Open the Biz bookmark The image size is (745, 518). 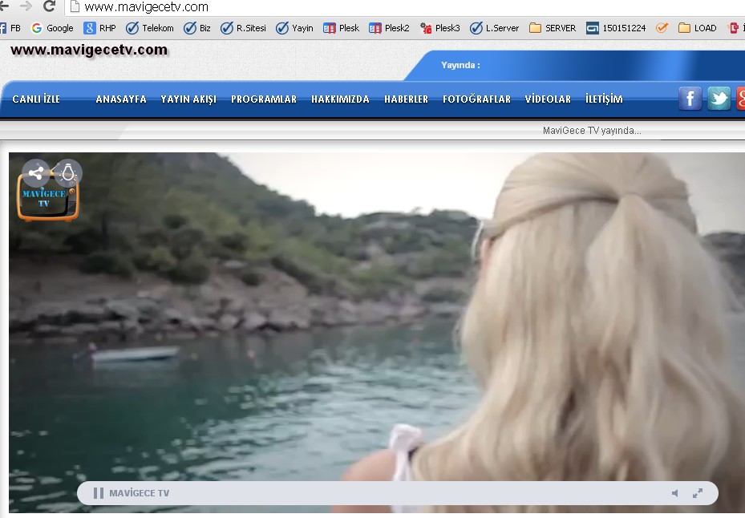point(197,28)
